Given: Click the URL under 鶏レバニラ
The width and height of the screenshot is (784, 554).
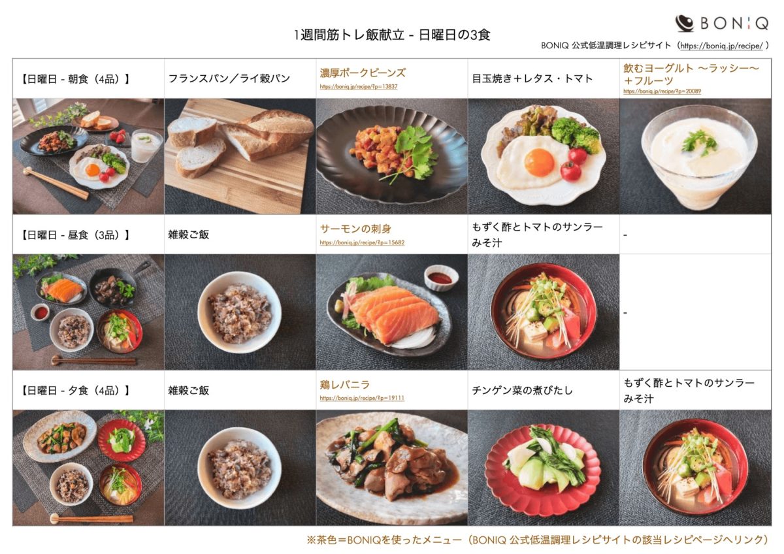Looking at the screenshot, I should tap(362, 398).
